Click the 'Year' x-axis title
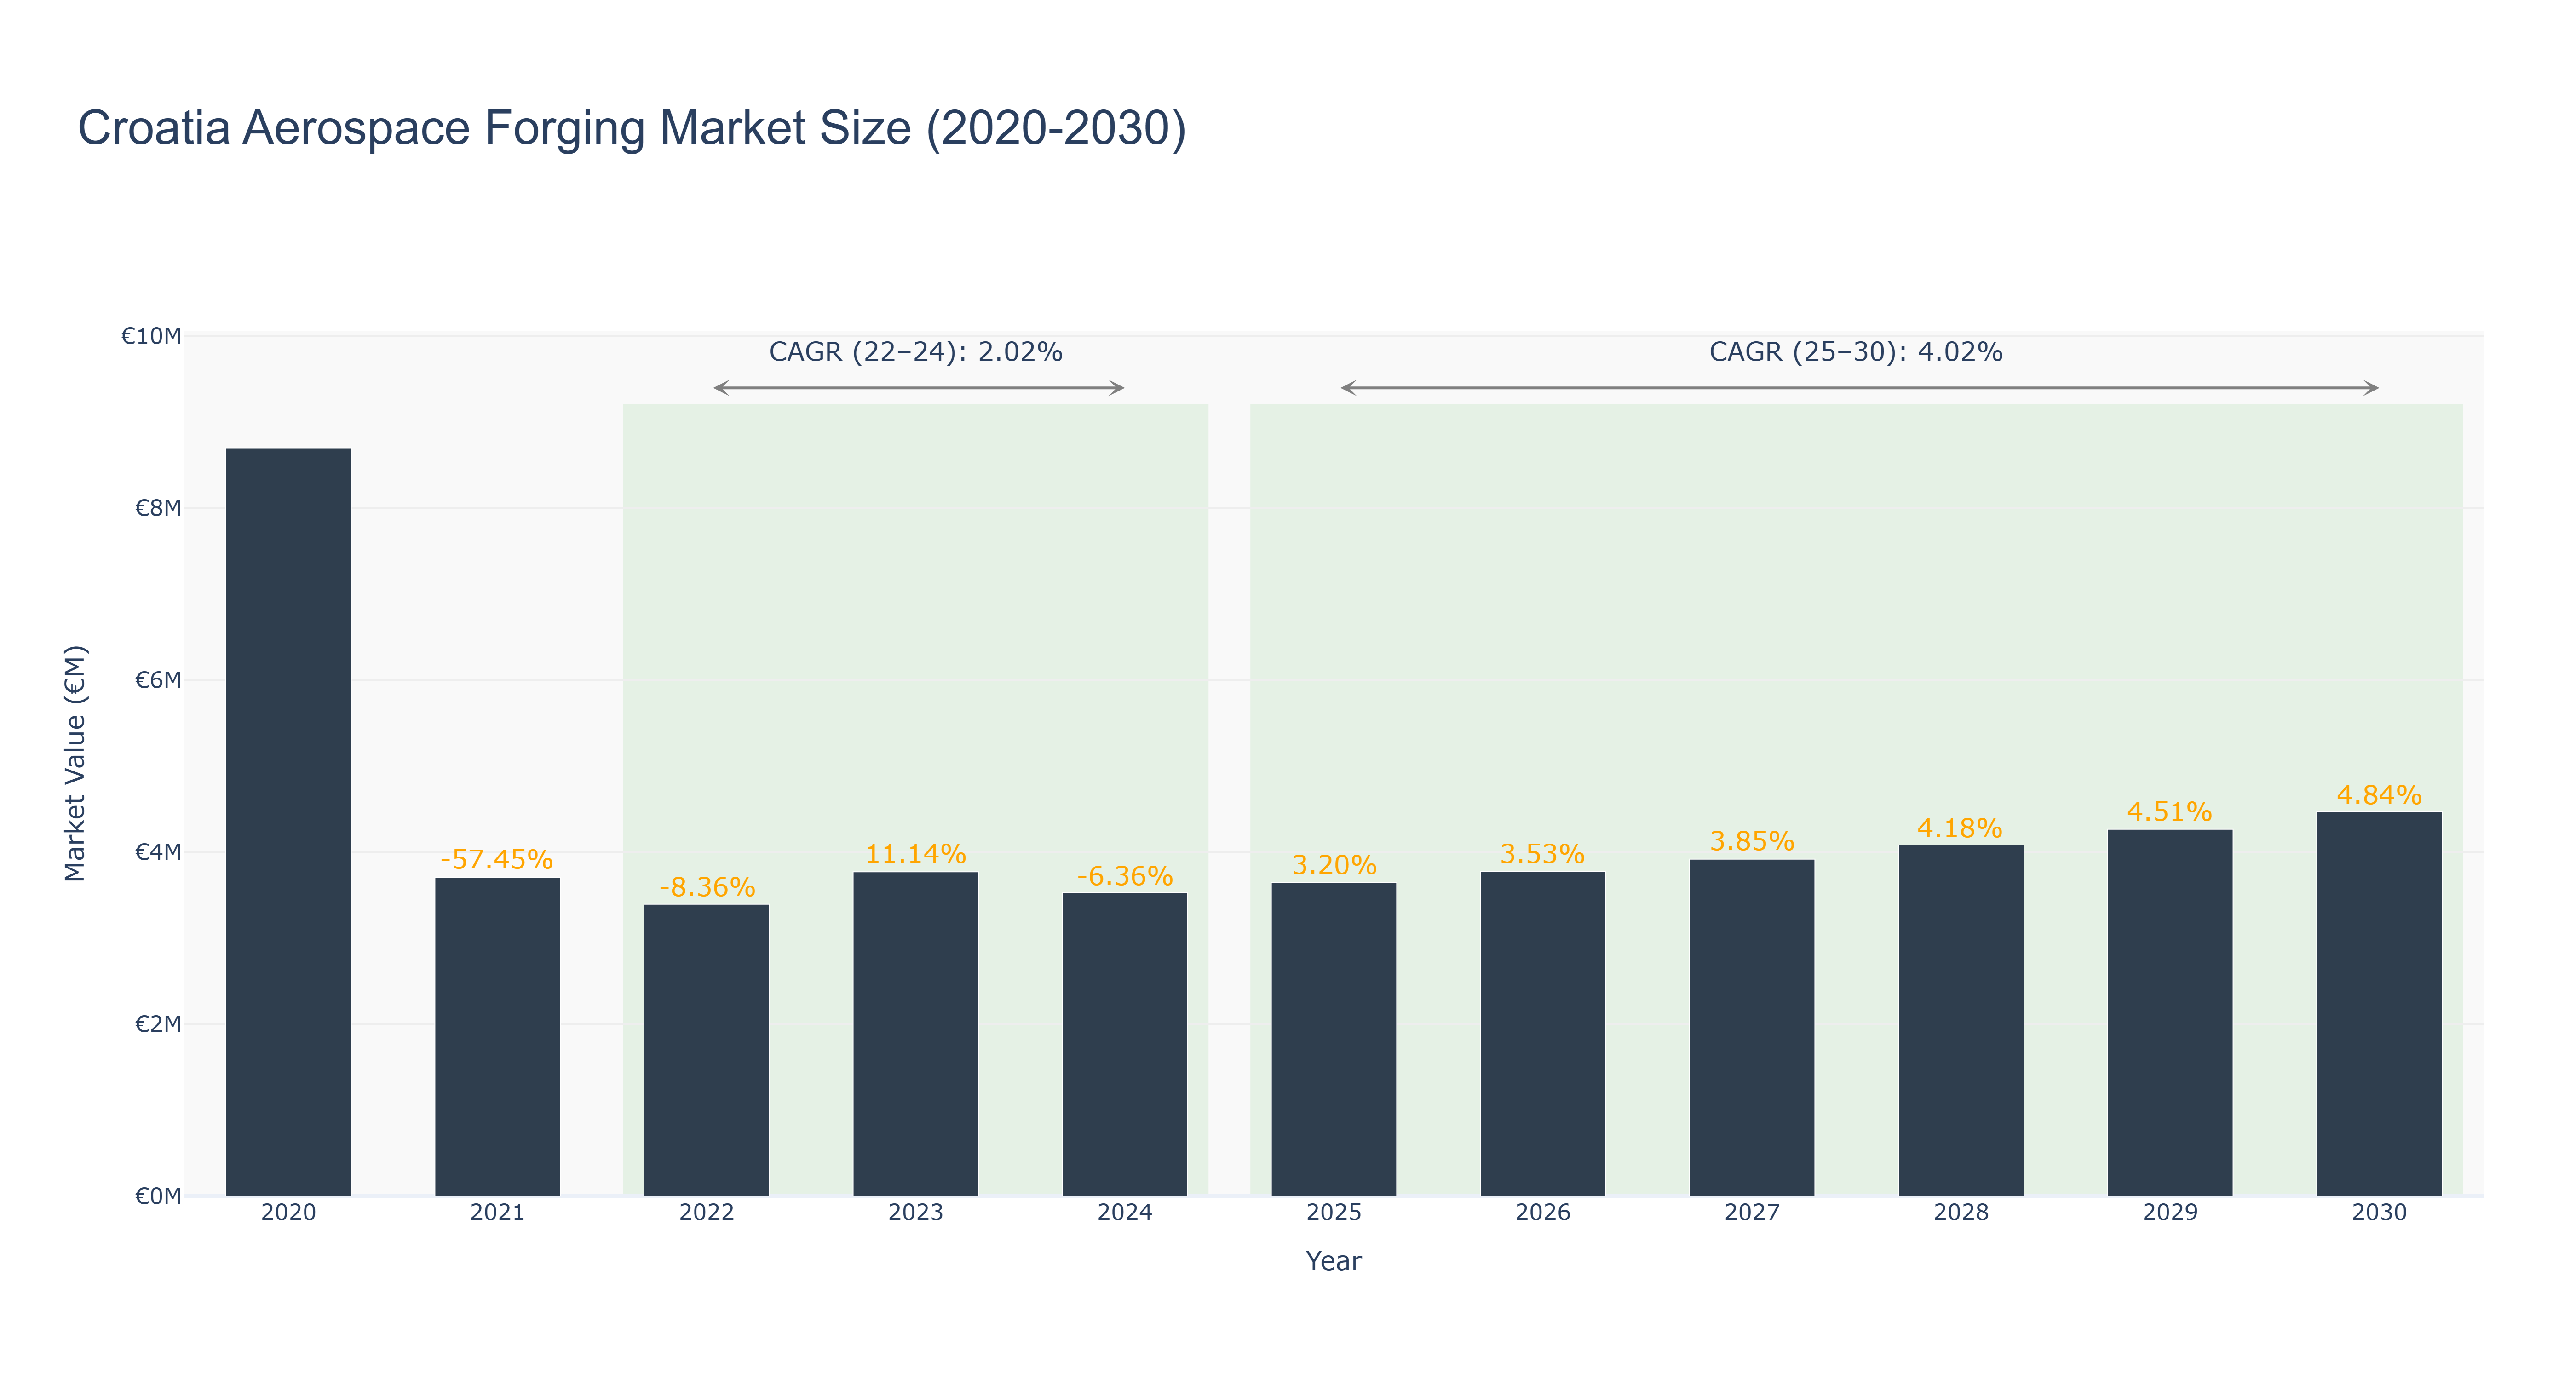The image size is (2576, 1380). [x=1333, y=1261]
